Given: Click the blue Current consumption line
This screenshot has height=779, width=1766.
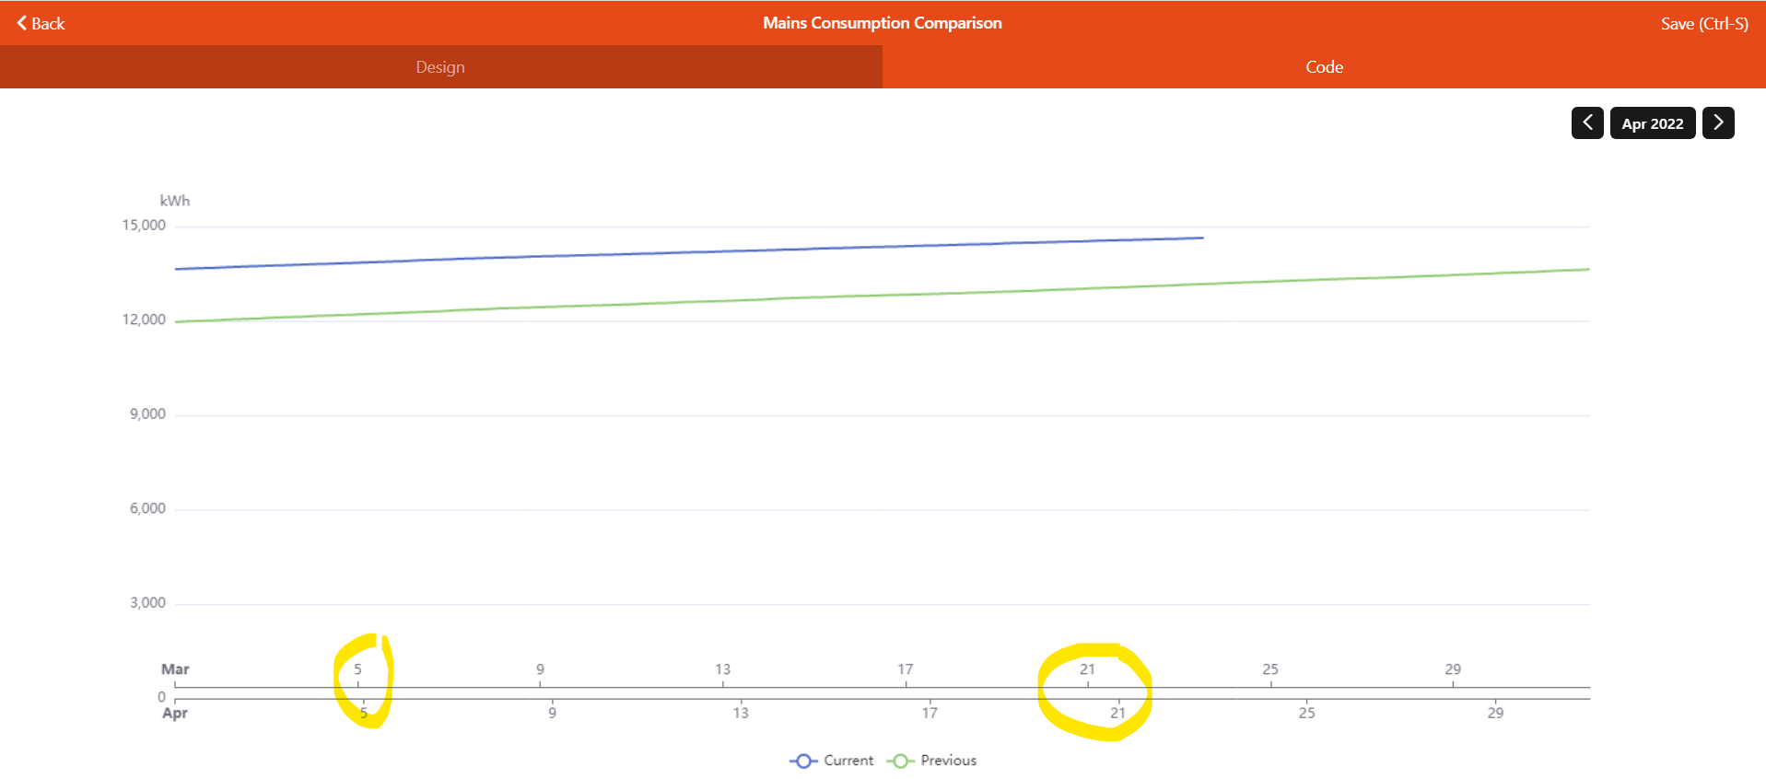Looking at the screenshot, I should 689,252.
